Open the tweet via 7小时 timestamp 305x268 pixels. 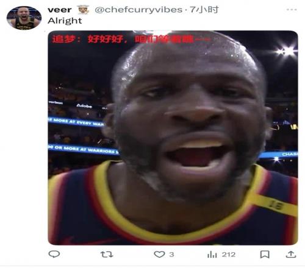pyautogui.click(x=204, y=10)
